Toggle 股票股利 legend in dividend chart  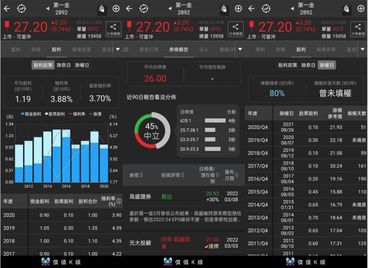(x=55, y=114)
